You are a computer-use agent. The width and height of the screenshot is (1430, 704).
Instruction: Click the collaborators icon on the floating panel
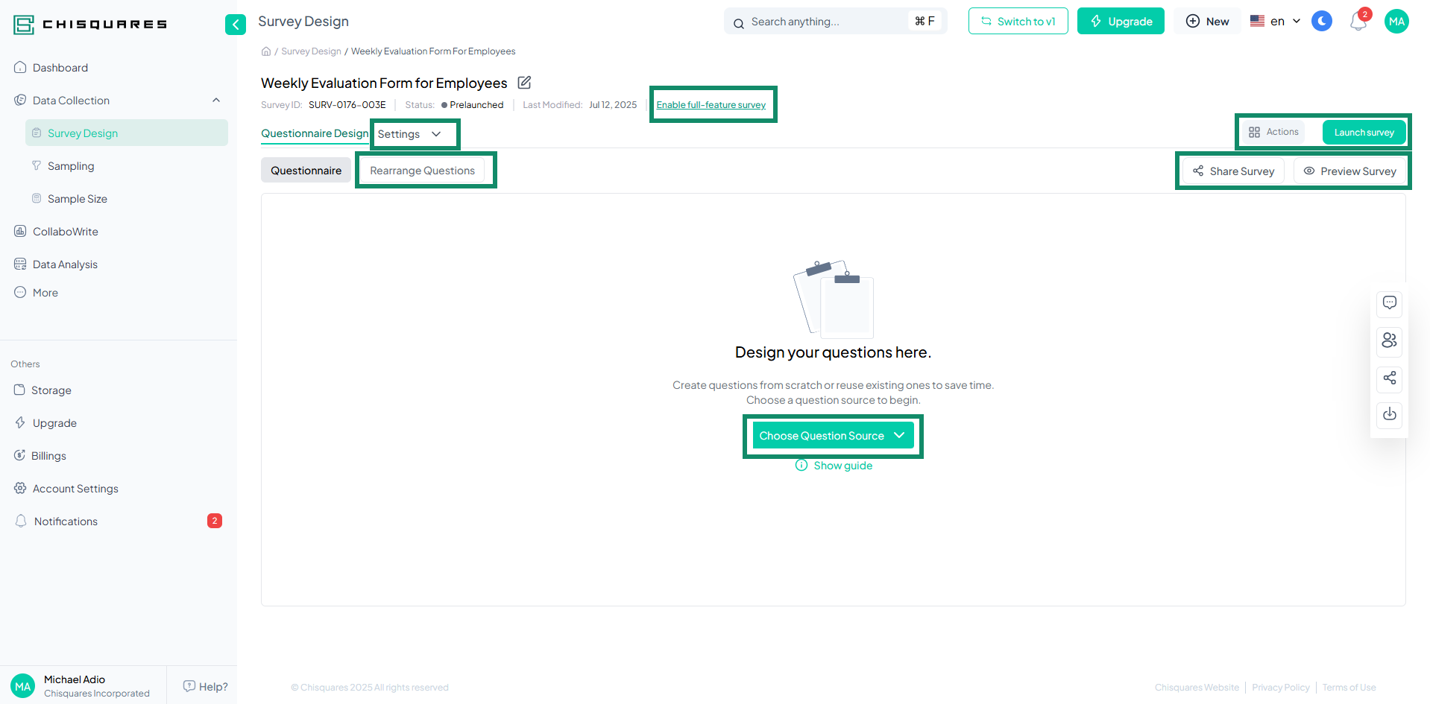[x=1388, y=340]
